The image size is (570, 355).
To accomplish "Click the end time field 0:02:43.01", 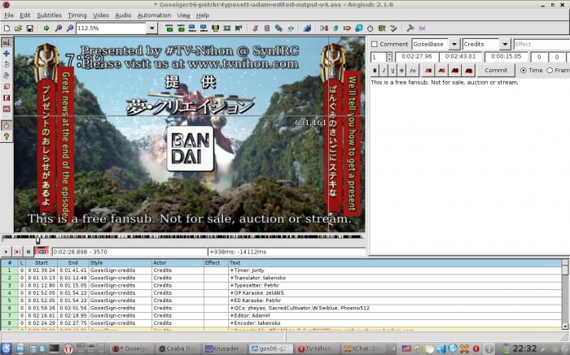I will (460, 57).
